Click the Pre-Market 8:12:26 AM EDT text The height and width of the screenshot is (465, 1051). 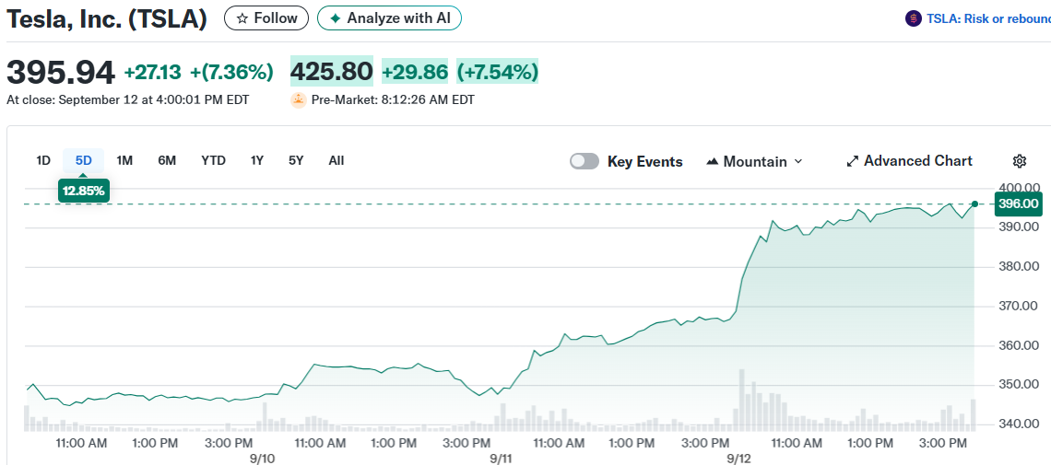point(393,100)
